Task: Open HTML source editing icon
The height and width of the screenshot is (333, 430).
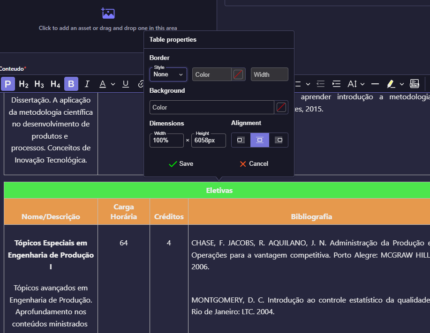Action: pyautogui.click(x=415, y=84)
